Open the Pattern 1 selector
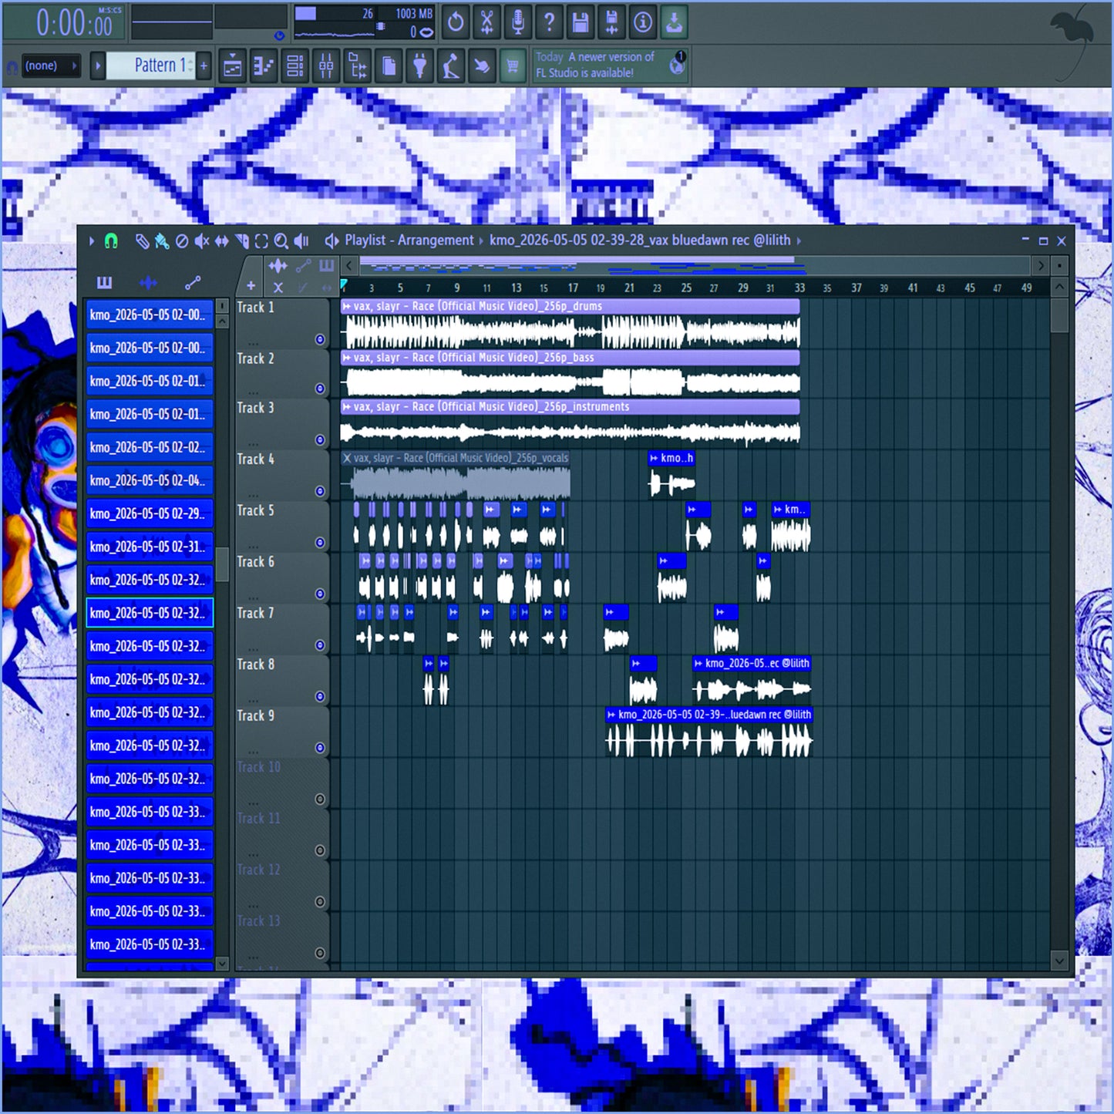This screenshot has width=1114, height=1114. click(x=152, y=66)
